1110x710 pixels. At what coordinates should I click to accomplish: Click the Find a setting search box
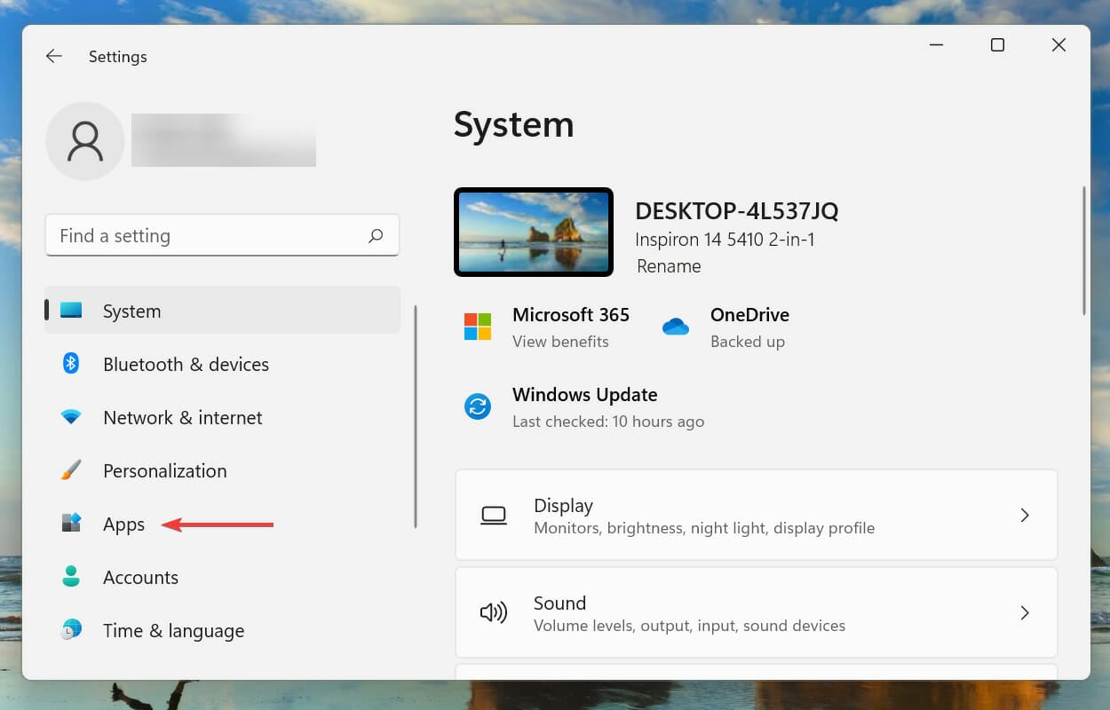(x=222, y=235)
